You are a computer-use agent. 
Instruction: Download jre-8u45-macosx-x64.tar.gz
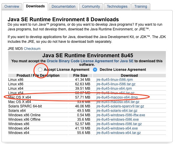click(118, 102)
